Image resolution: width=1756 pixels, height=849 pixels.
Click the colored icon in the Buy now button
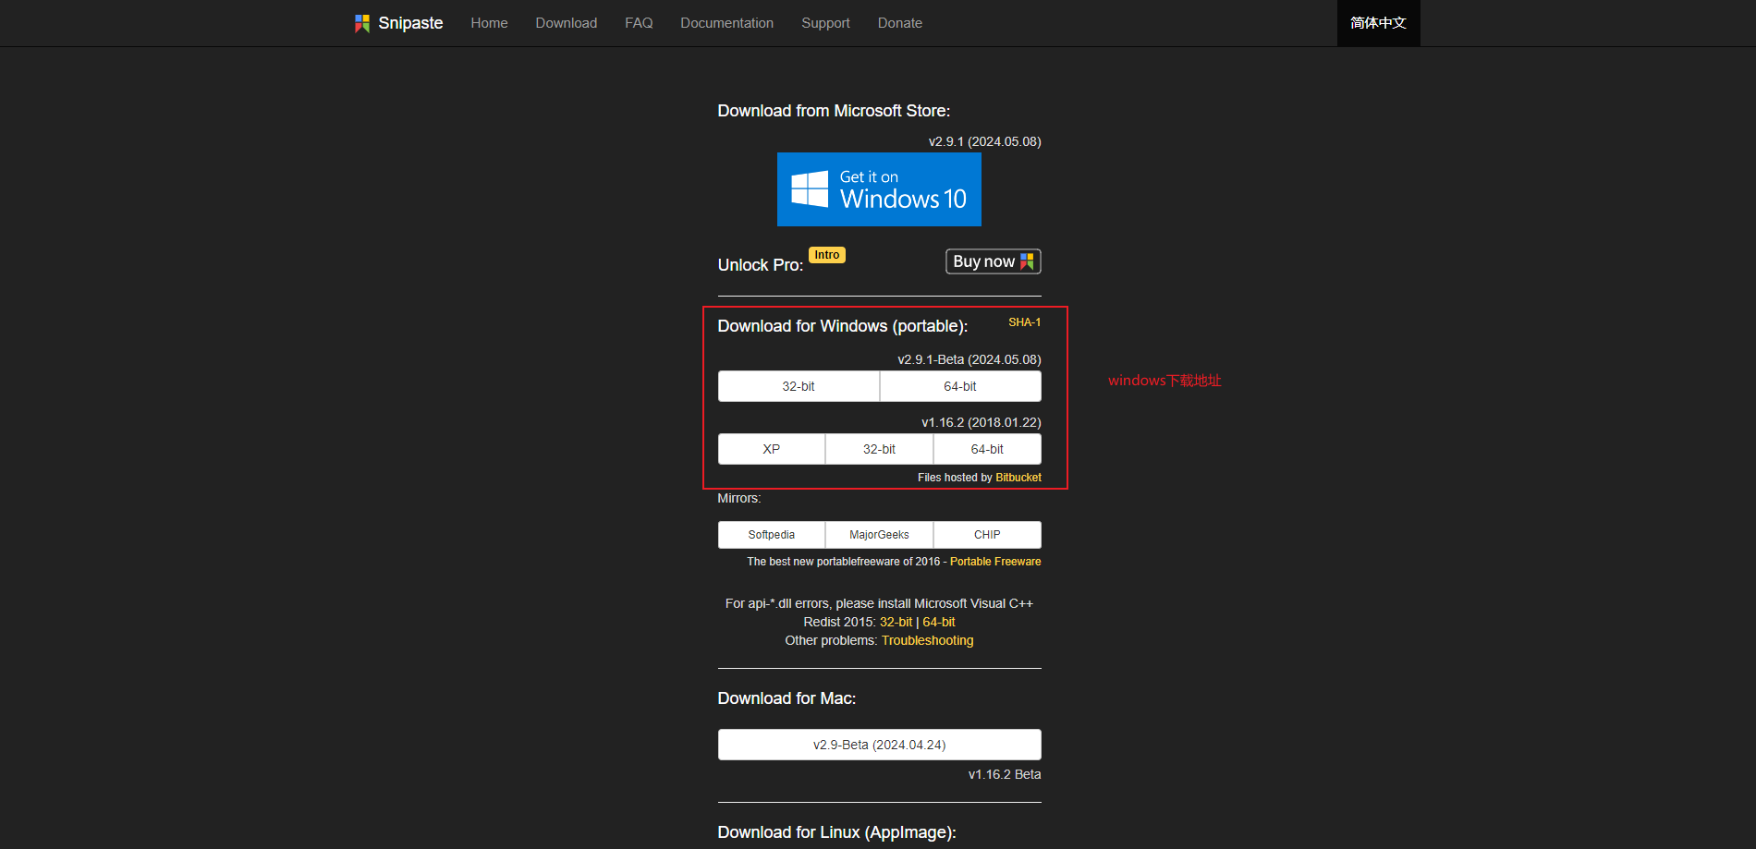point(1027,261)
